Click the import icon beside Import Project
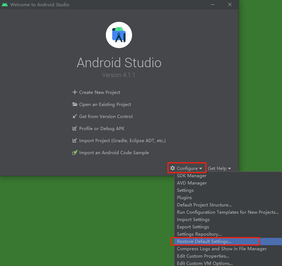This screenshot has height=266, width=282. tap(75, 140)
